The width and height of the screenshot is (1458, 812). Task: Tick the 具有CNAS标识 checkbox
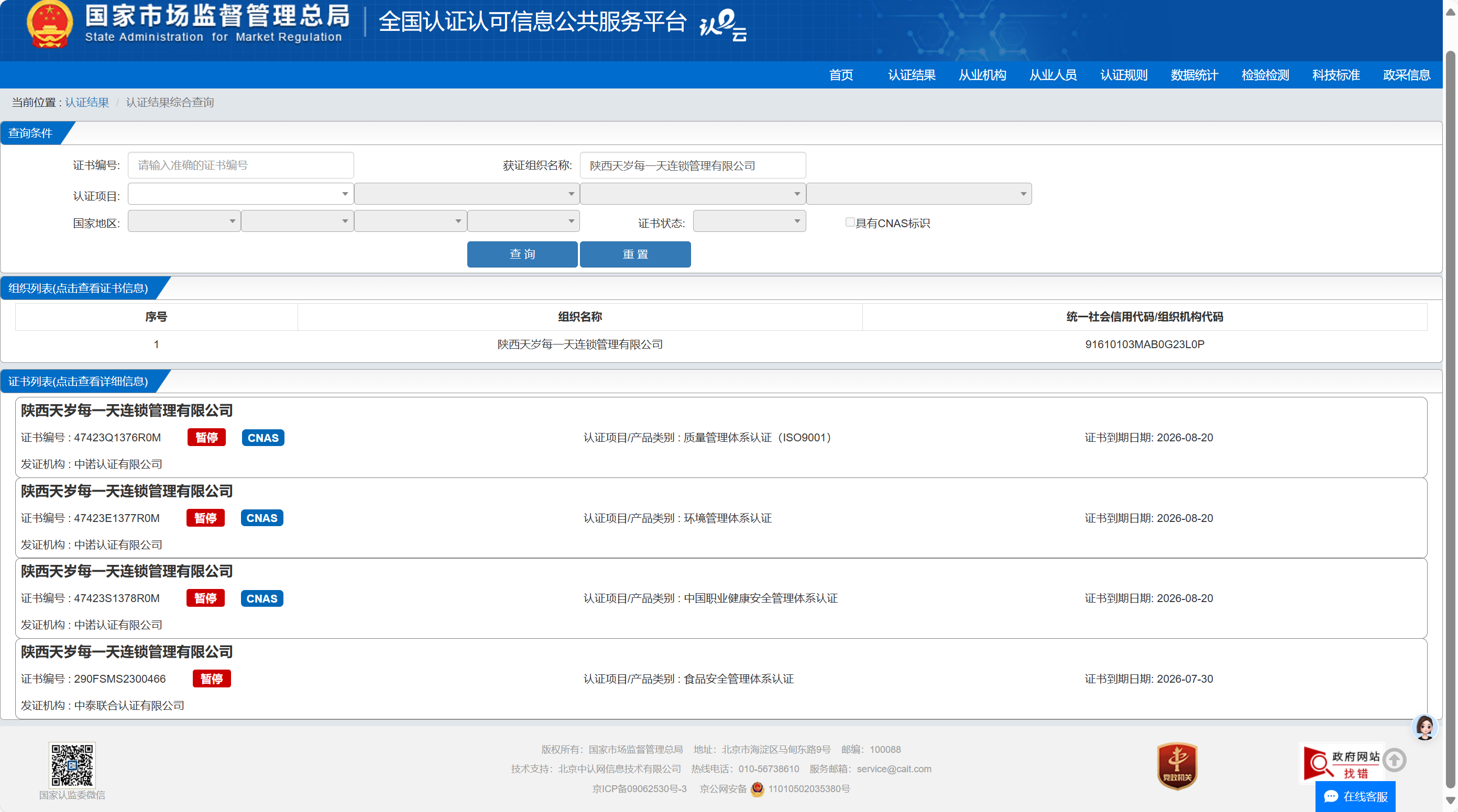[x=850, y=222]
